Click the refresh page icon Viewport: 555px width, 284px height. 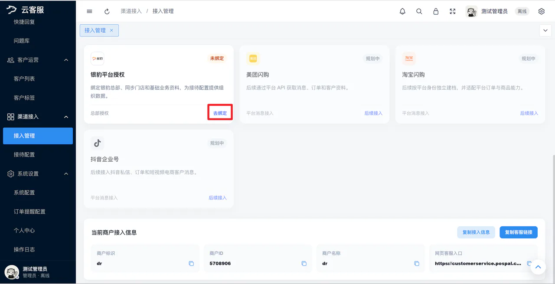pyautogui.click(x=107, y=11)
